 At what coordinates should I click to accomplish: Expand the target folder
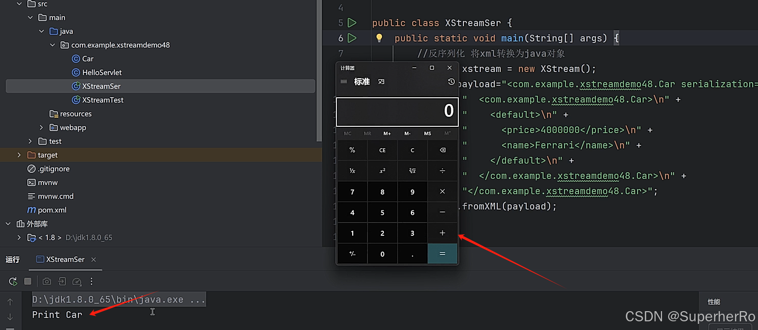tap(19, 155)
